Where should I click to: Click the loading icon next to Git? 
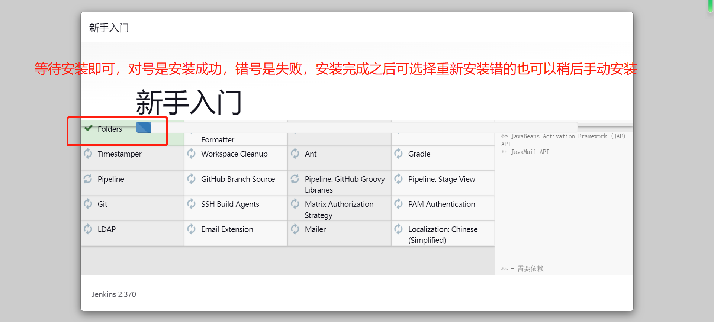[x=88, y=204]
